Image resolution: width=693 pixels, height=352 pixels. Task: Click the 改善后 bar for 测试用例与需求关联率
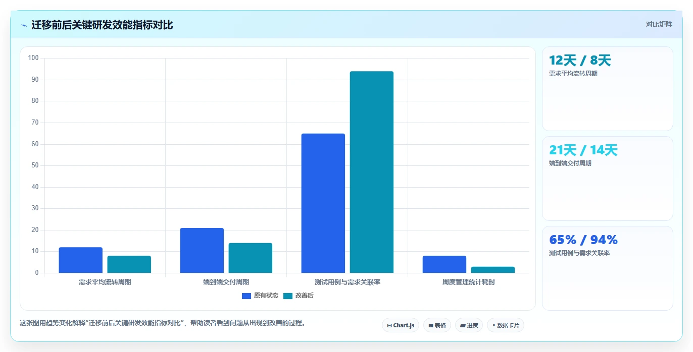coord(372,172)
